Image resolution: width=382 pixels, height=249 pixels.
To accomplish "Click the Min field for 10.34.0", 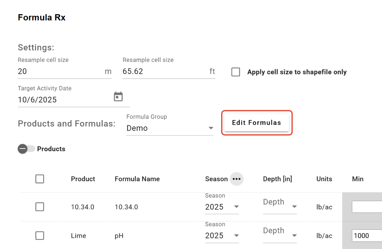I will point(367,207).
